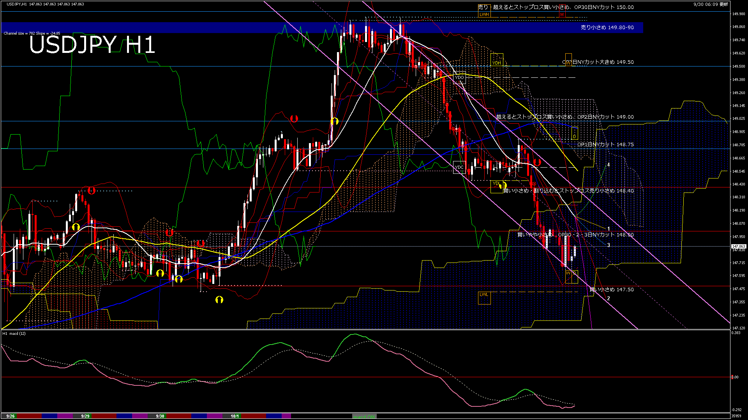Click the H1 macd (12) indicator label
The image size is (748, 420).
click(x=14, y=333)
